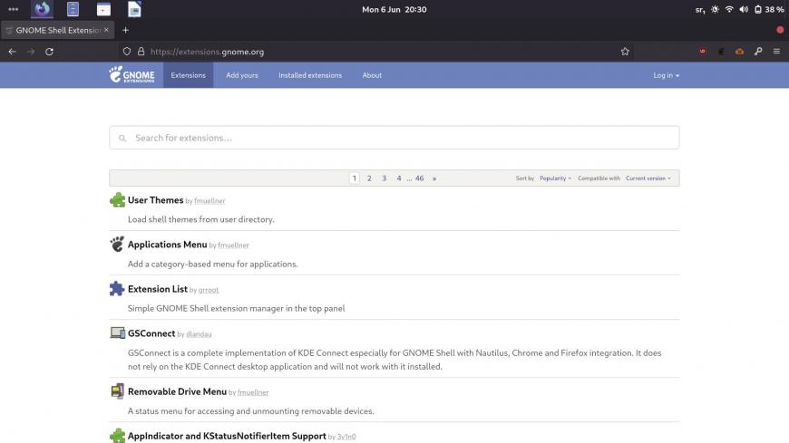Jump to last page 46
Viewport: 789px width, 443px height.
419,178
